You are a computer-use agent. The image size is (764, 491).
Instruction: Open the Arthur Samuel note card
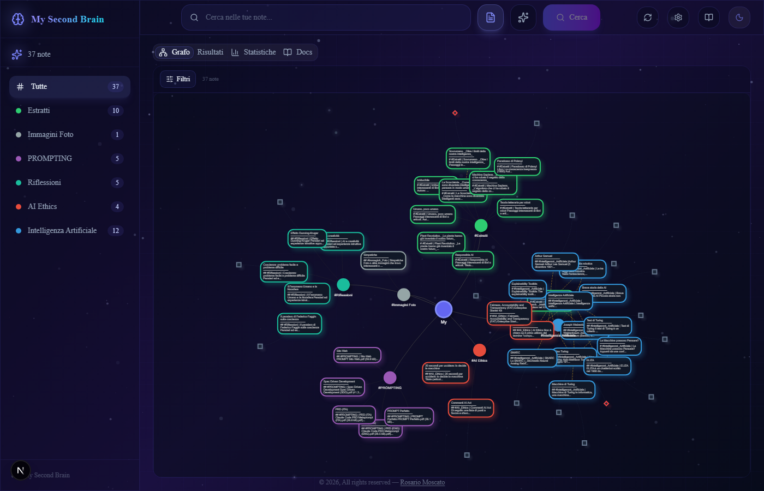[556, 261]
